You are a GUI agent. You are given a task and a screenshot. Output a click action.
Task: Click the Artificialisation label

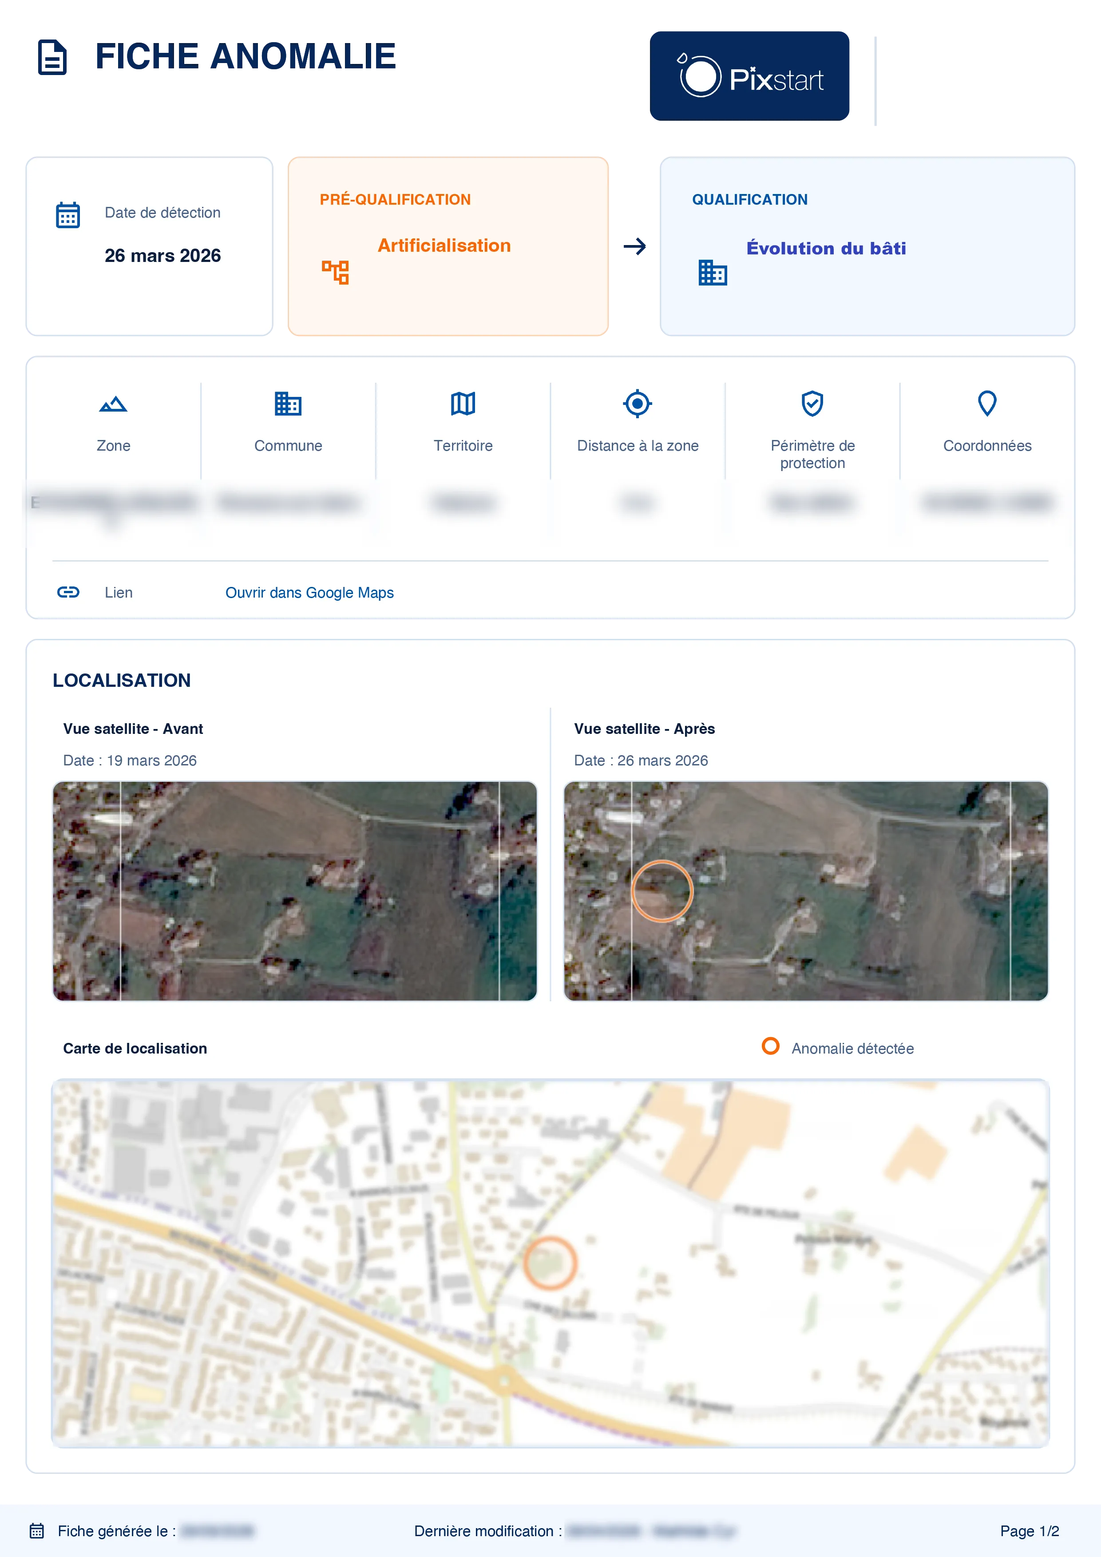[444, 246]
